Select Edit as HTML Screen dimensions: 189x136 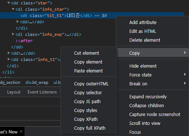click(x=143, y=31)
